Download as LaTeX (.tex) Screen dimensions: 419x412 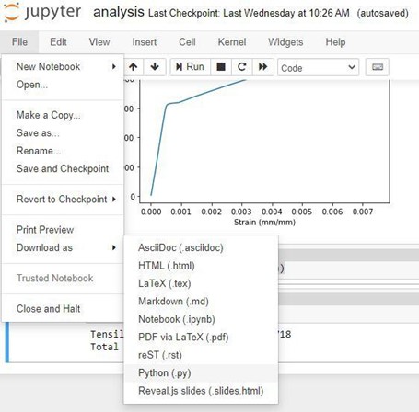click(x=201, y=283)
